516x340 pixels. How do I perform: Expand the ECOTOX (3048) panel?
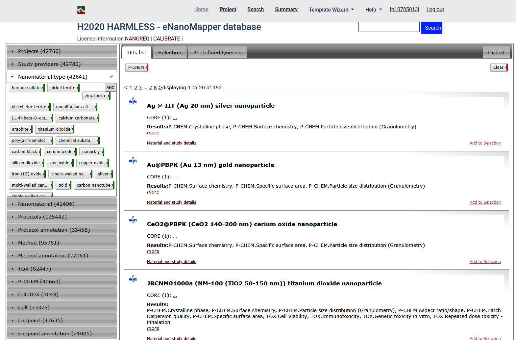point(62,294)
